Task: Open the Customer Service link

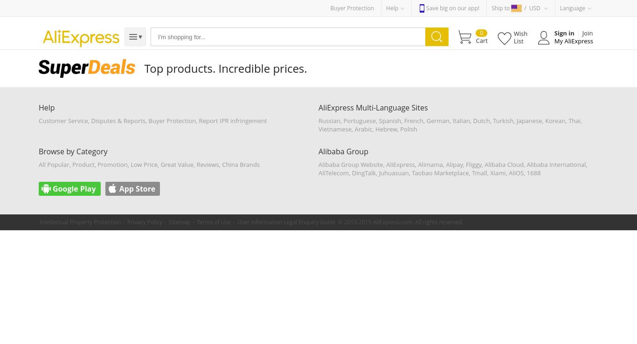Action: point(63,121)
